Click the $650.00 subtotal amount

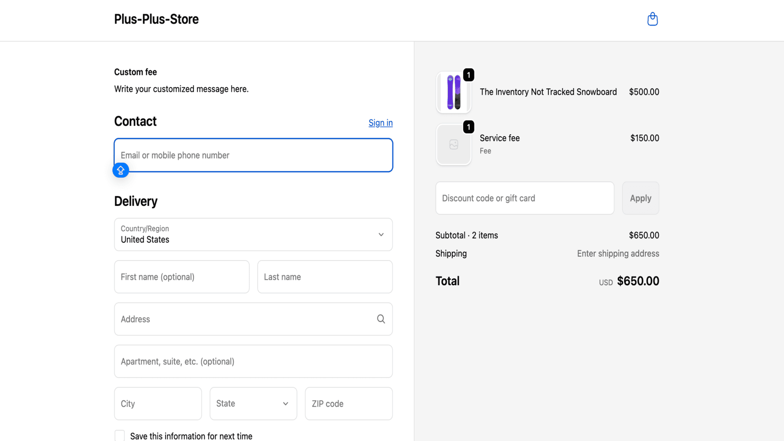[644, 235]
